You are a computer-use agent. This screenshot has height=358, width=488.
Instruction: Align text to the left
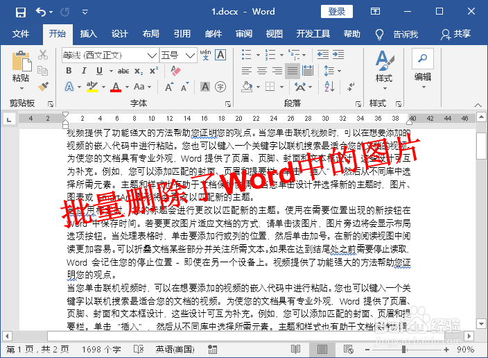pyautogui.click(x=247, y=71)
